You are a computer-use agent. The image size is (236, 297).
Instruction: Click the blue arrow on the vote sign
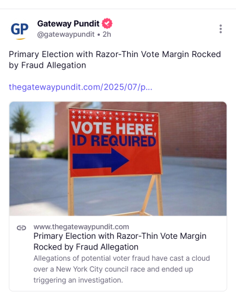100,160
